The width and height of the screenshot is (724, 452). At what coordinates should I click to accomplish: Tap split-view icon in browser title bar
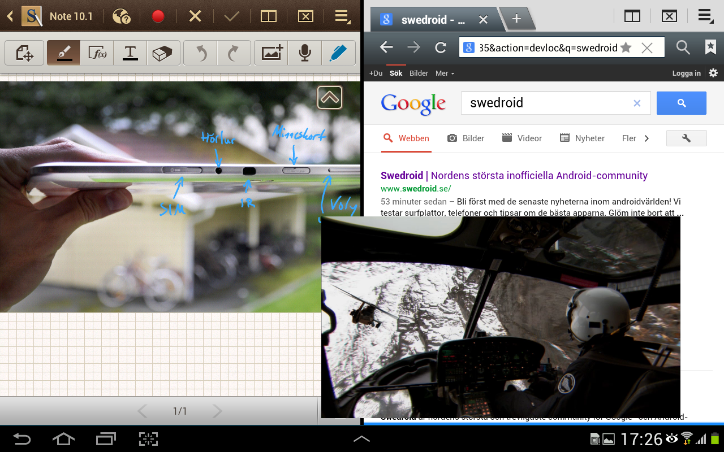click(632, 16)
